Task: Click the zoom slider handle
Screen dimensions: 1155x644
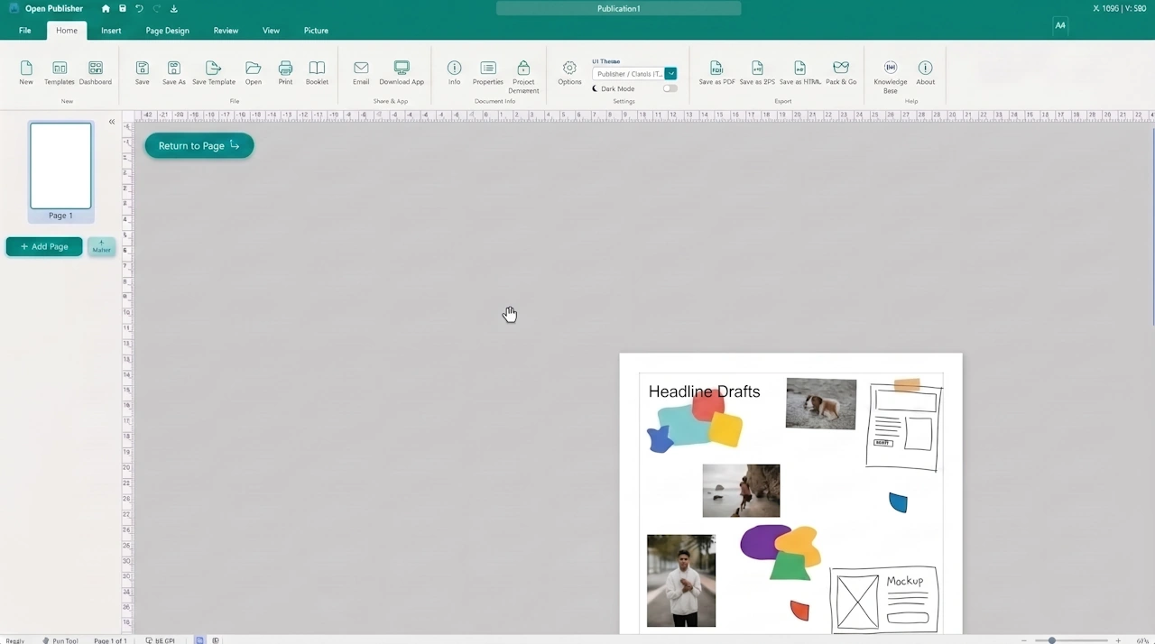Action: tap(1052, 640)
